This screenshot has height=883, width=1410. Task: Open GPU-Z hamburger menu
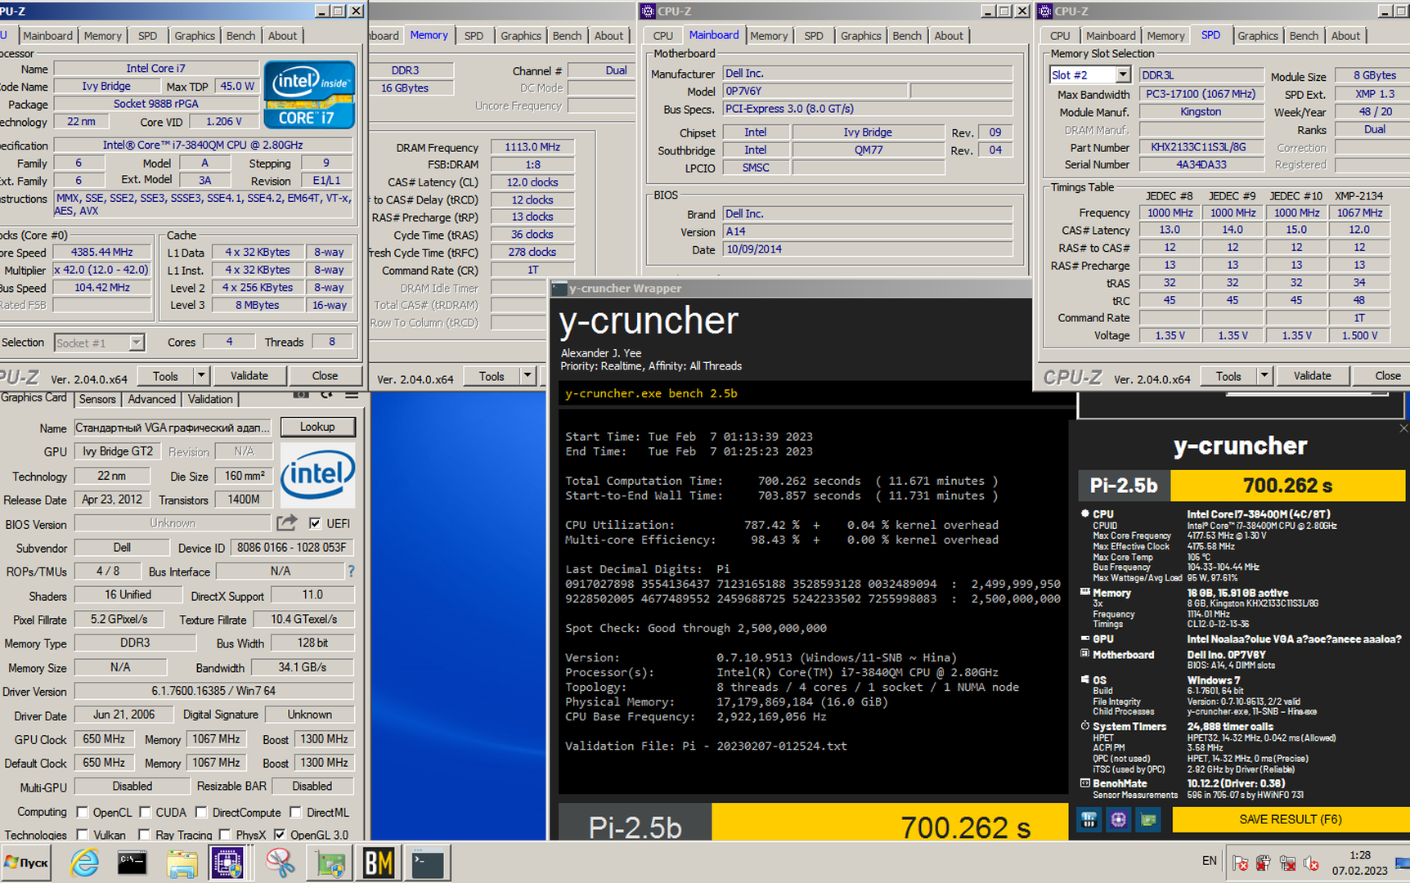352,395
